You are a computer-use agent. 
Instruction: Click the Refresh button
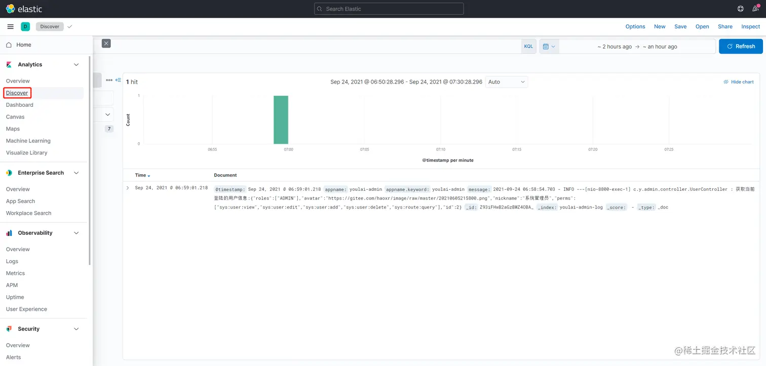click(741, 46)
